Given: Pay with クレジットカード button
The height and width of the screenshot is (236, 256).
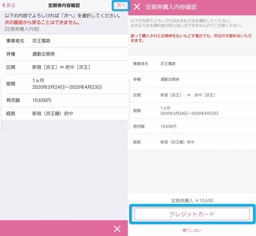Looking at the screenshot, I should pos(192,214).
